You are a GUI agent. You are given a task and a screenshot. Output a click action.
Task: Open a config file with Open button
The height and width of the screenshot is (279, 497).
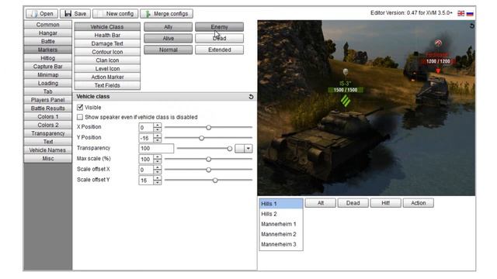[42, 14]
